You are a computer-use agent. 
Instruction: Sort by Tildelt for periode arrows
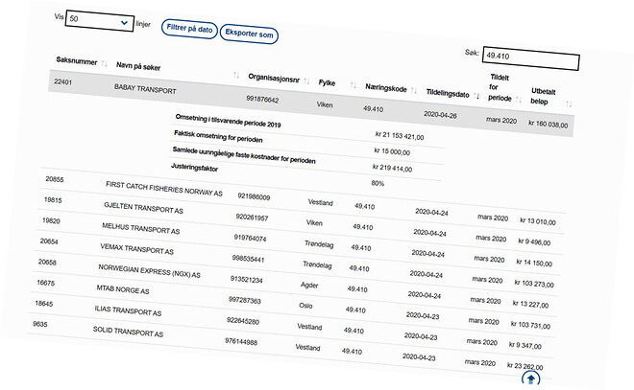coord(519,100)
